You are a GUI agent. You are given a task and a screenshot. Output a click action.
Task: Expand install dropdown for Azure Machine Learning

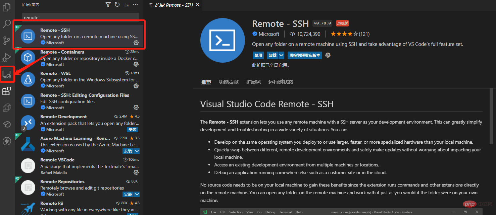coord(137,151)
